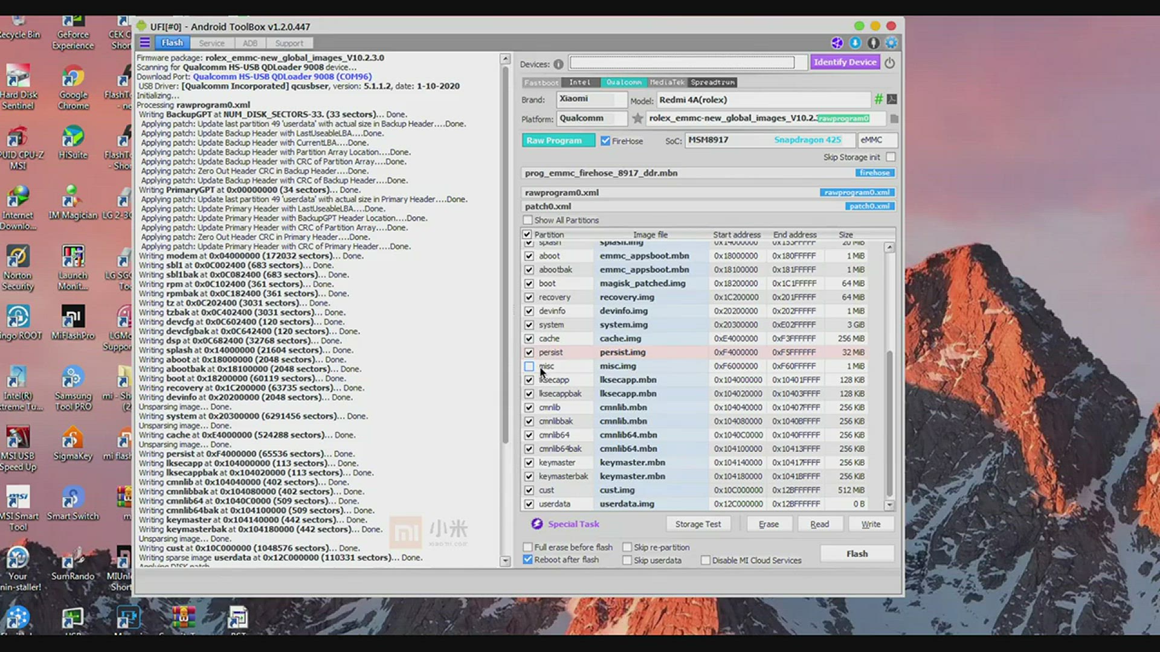Click the green hash icon next to Model
This screenshot has height=652, width=1160.
click(878, 99)
